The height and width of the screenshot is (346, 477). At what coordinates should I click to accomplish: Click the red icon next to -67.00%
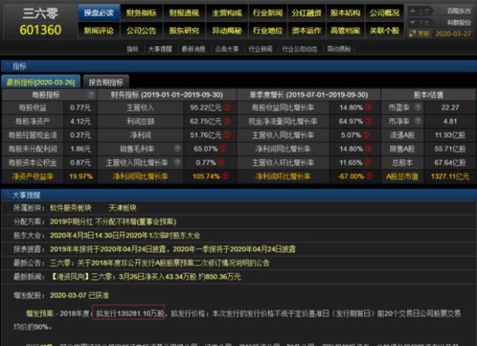[369, 176]
